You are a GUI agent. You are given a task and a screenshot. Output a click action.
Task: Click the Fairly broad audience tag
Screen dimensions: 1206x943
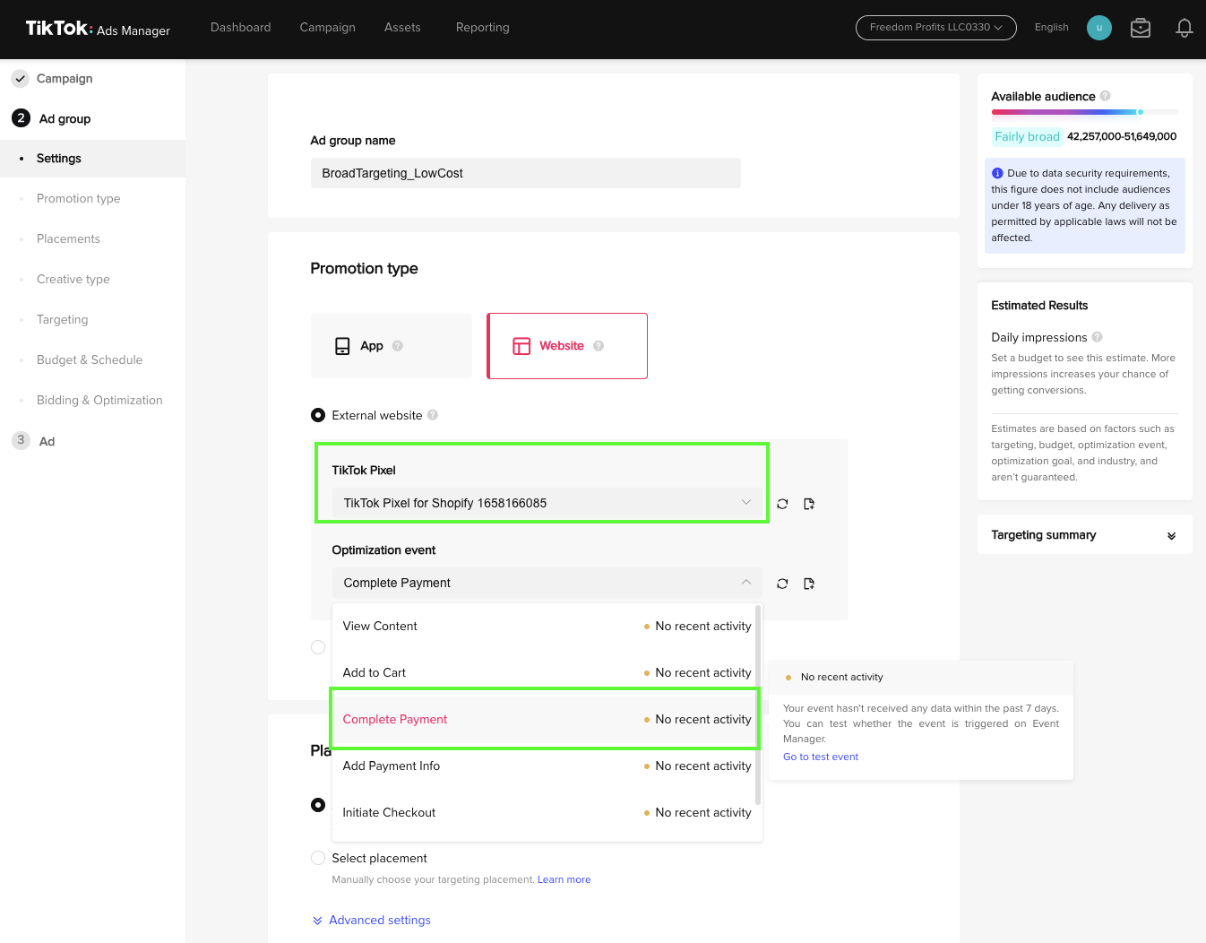[1027, 136]
